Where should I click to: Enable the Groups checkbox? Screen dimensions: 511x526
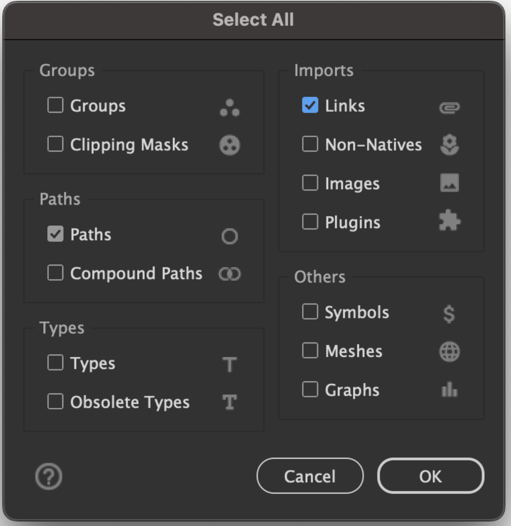[55, 105]
